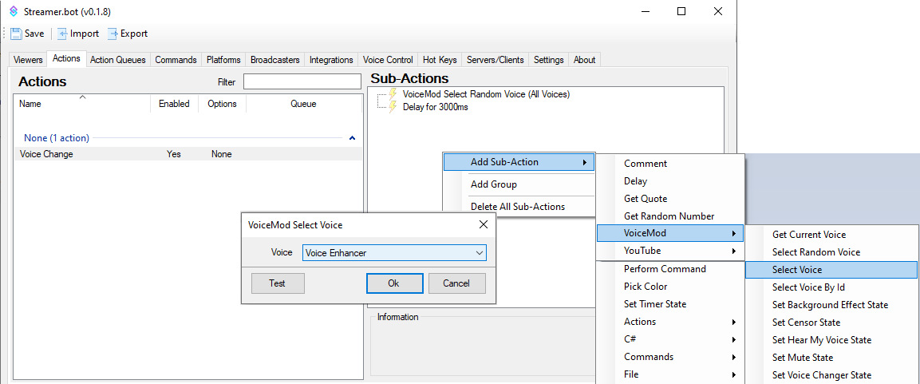Screen dimensions: 920x384
Task: Collapse the None (1 action) group
Action: (x=352, y=139)
